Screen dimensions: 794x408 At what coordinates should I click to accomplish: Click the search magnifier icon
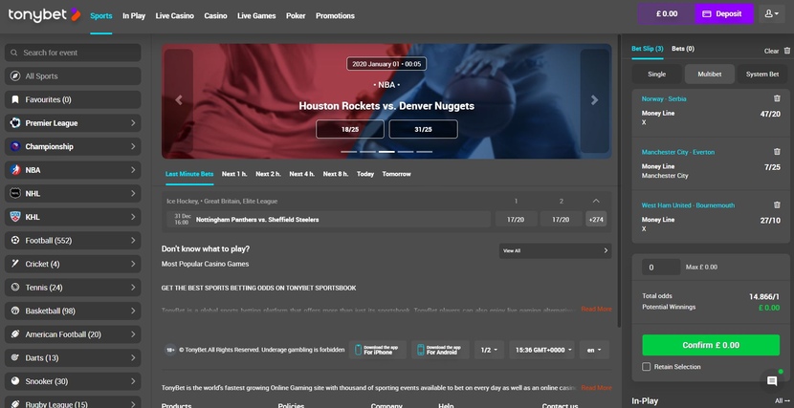point(14,53)
